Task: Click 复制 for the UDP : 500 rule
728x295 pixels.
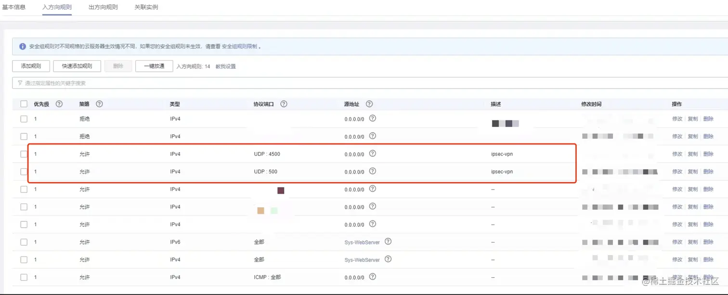Action: pos(692,171)
